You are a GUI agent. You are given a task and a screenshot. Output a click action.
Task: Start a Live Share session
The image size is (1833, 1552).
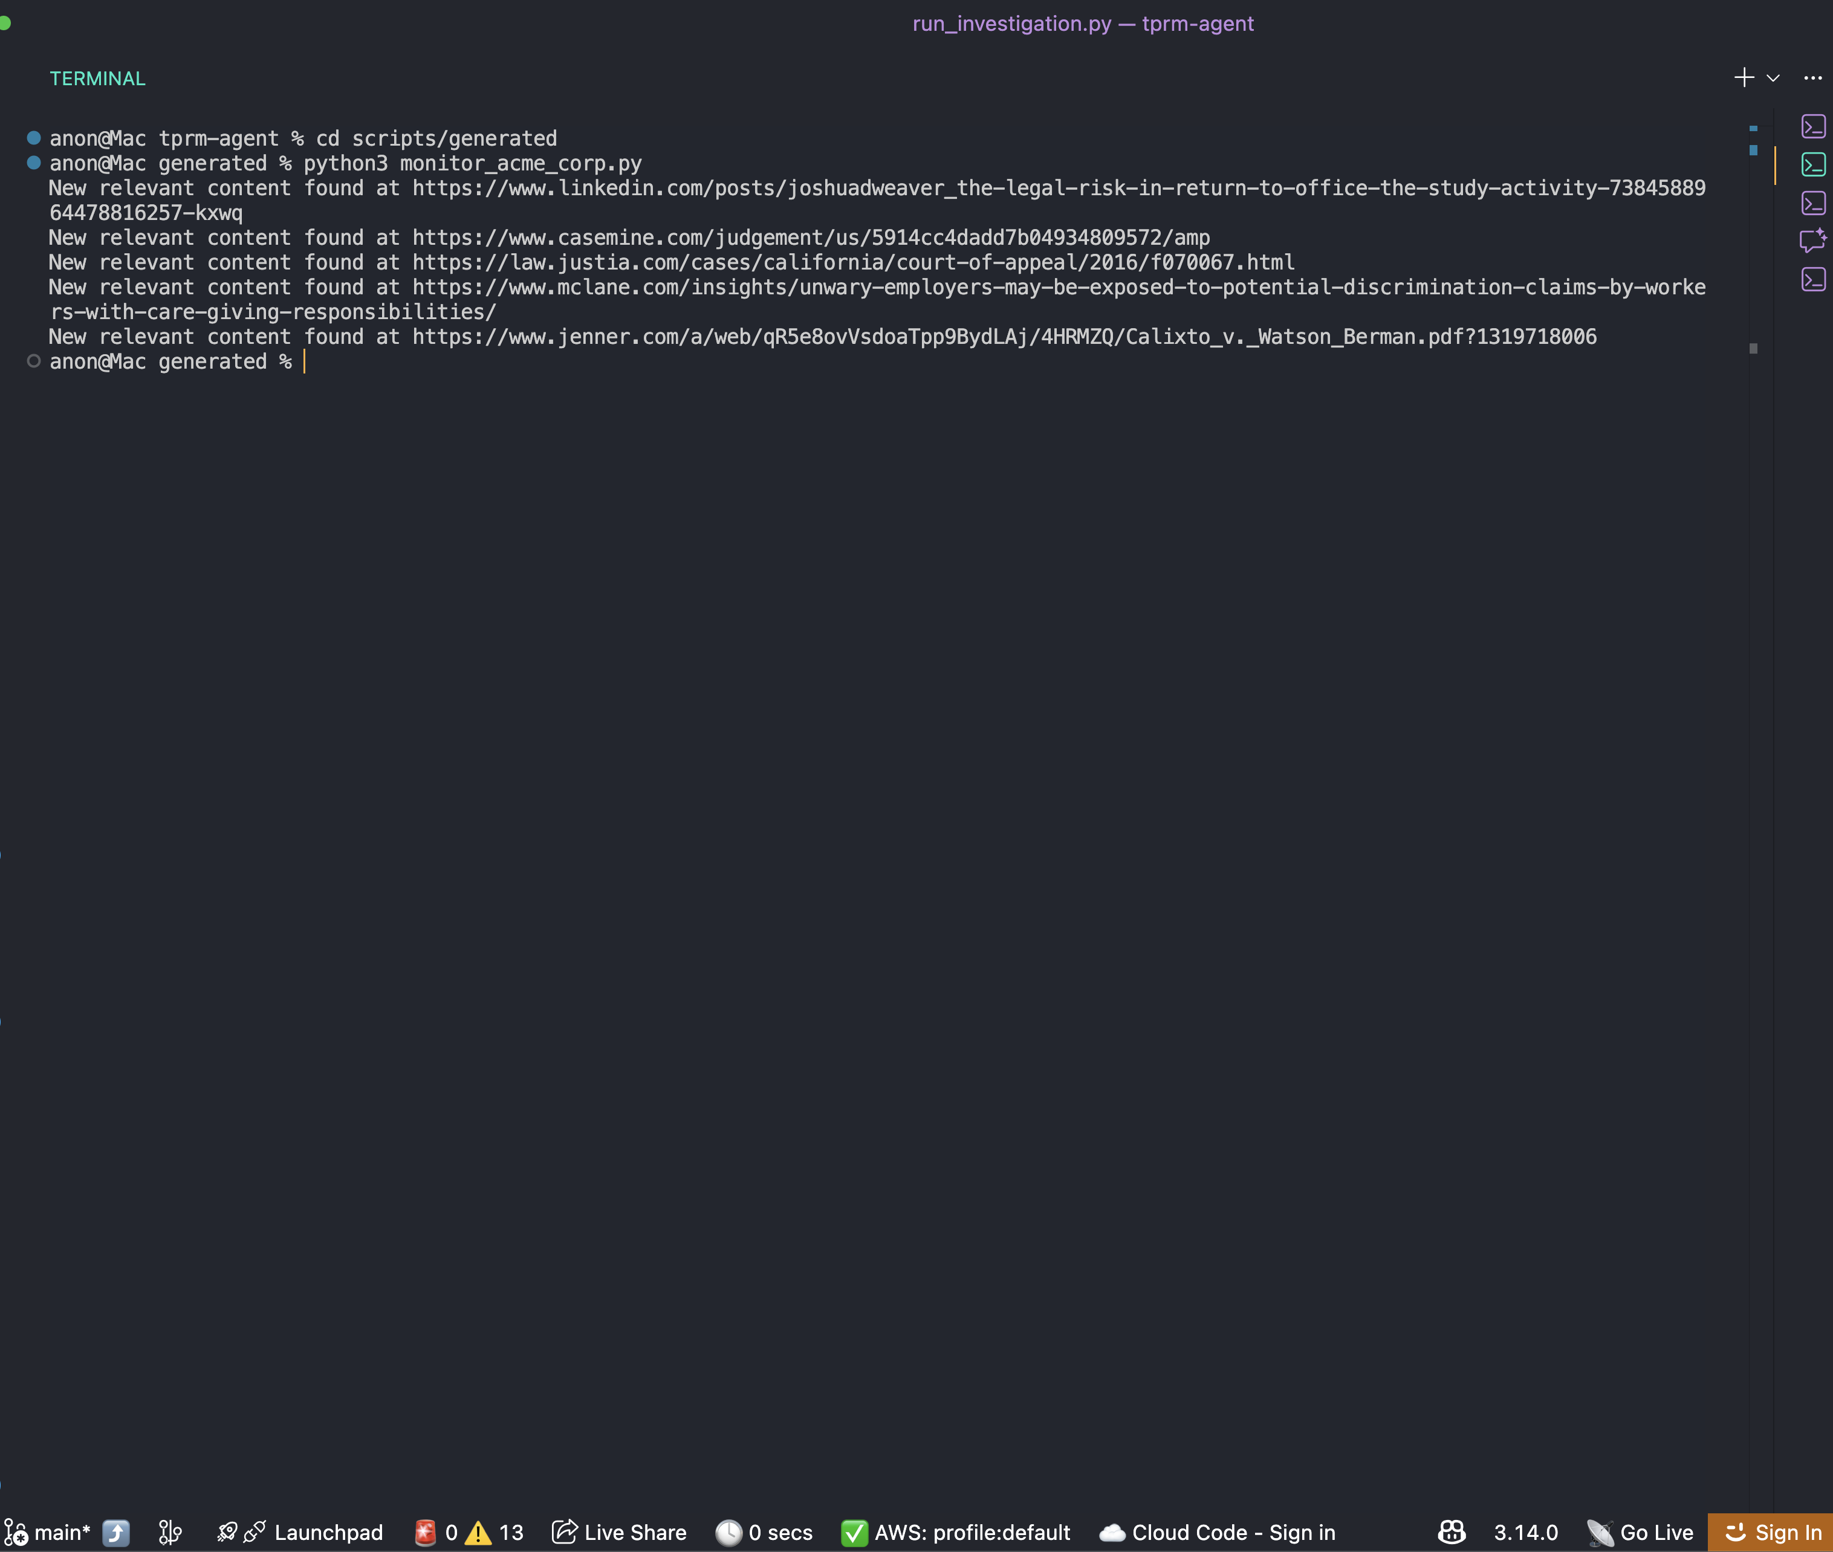(x=618, y=1532)
